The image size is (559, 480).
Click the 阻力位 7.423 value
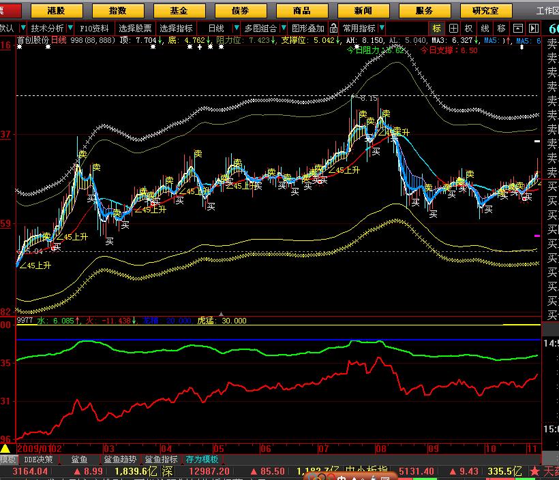(x=245, y=40)
